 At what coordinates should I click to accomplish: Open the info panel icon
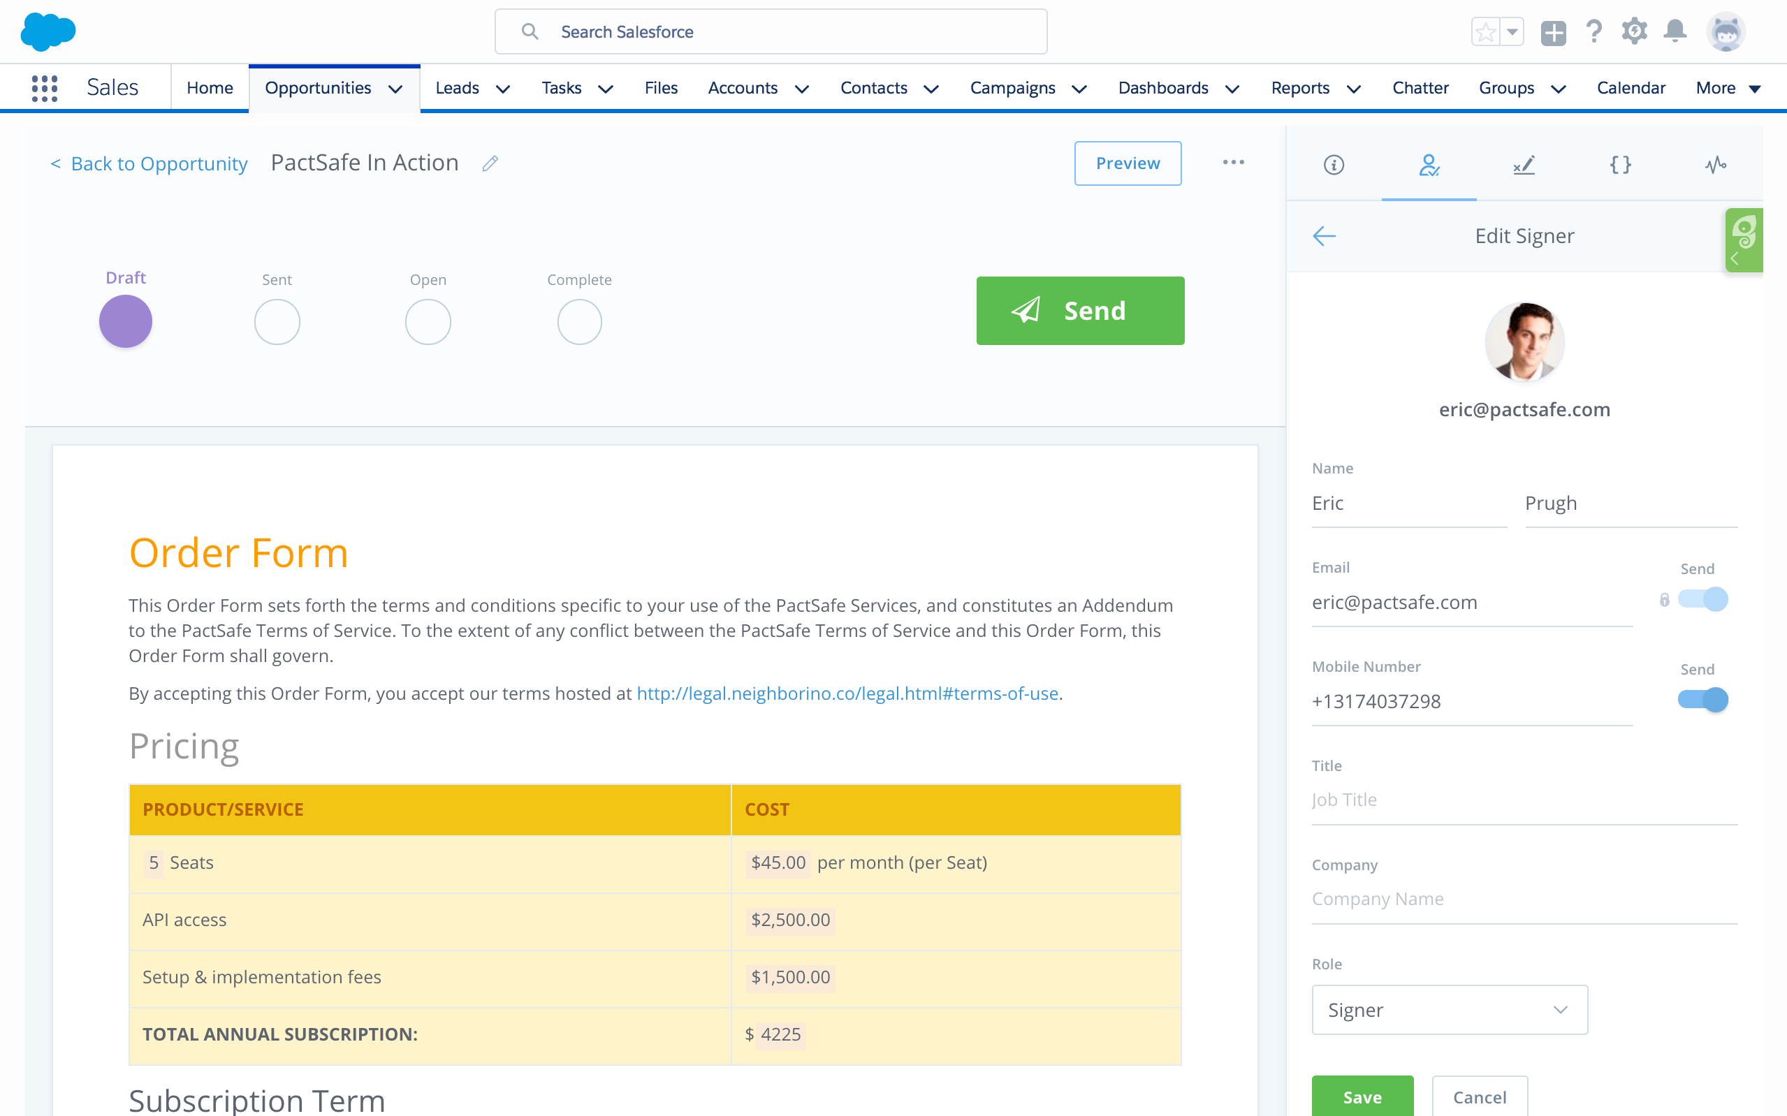pos(1333,165)
